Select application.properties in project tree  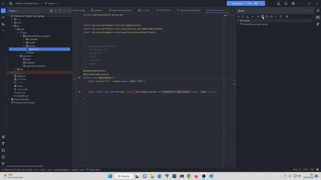click(x=34, y=66)
